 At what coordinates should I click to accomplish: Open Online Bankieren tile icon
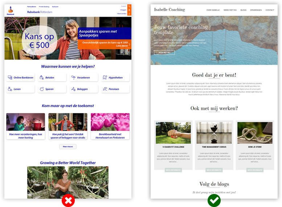(10, 77)
